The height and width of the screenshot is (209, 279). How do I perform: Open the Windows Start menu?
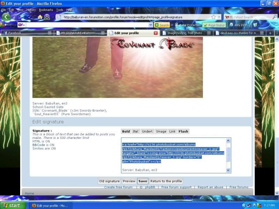click(13, 206)
